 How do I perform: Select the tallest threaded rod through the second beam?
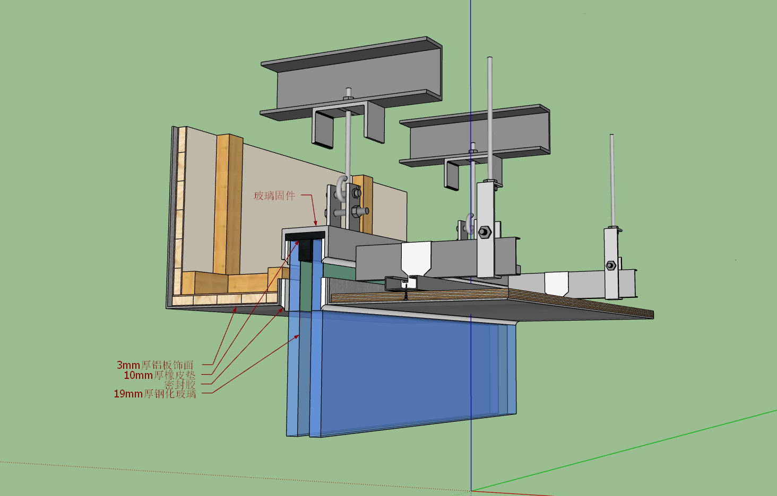pos(490,119)
